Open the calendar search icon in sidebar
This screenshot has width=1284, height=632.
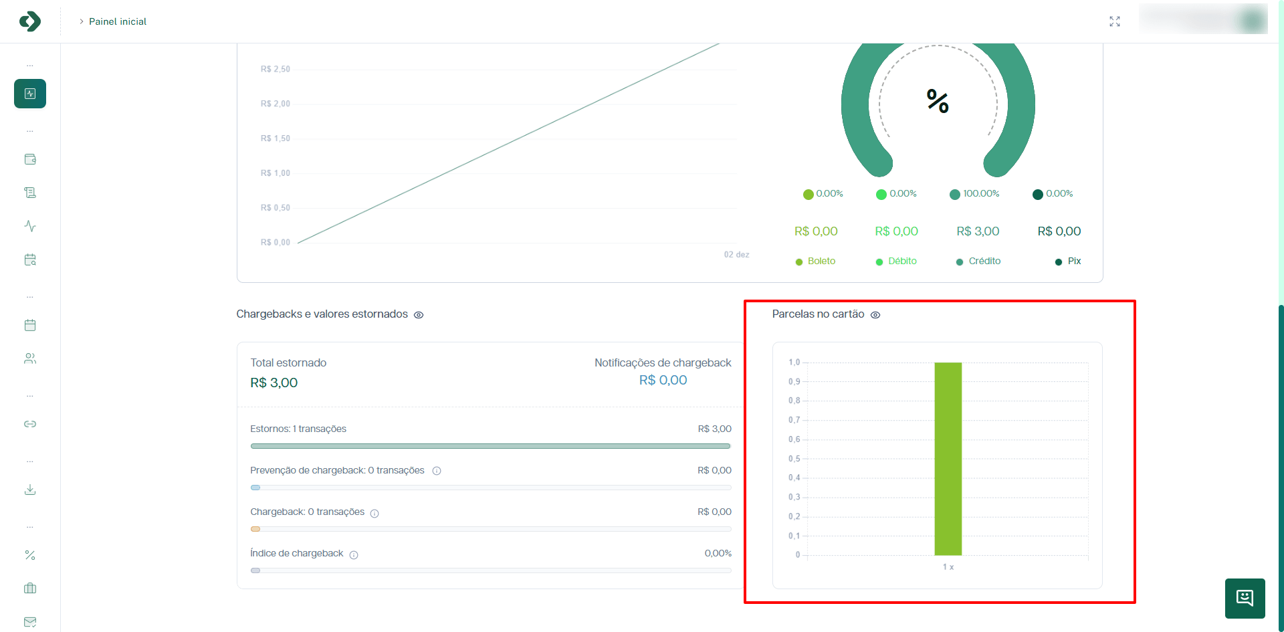[30, 259]
